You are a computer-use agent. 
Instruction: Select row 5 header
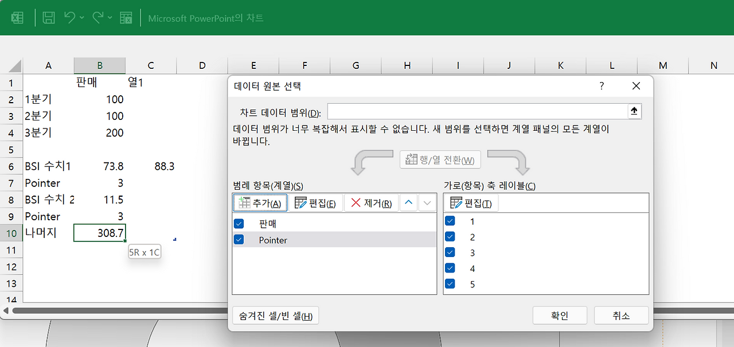[11, 149]
